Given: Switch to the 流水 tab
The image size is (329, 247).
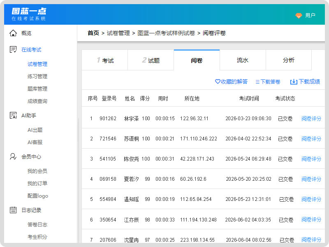Looking at the screenshot, I should click(243, 60).
